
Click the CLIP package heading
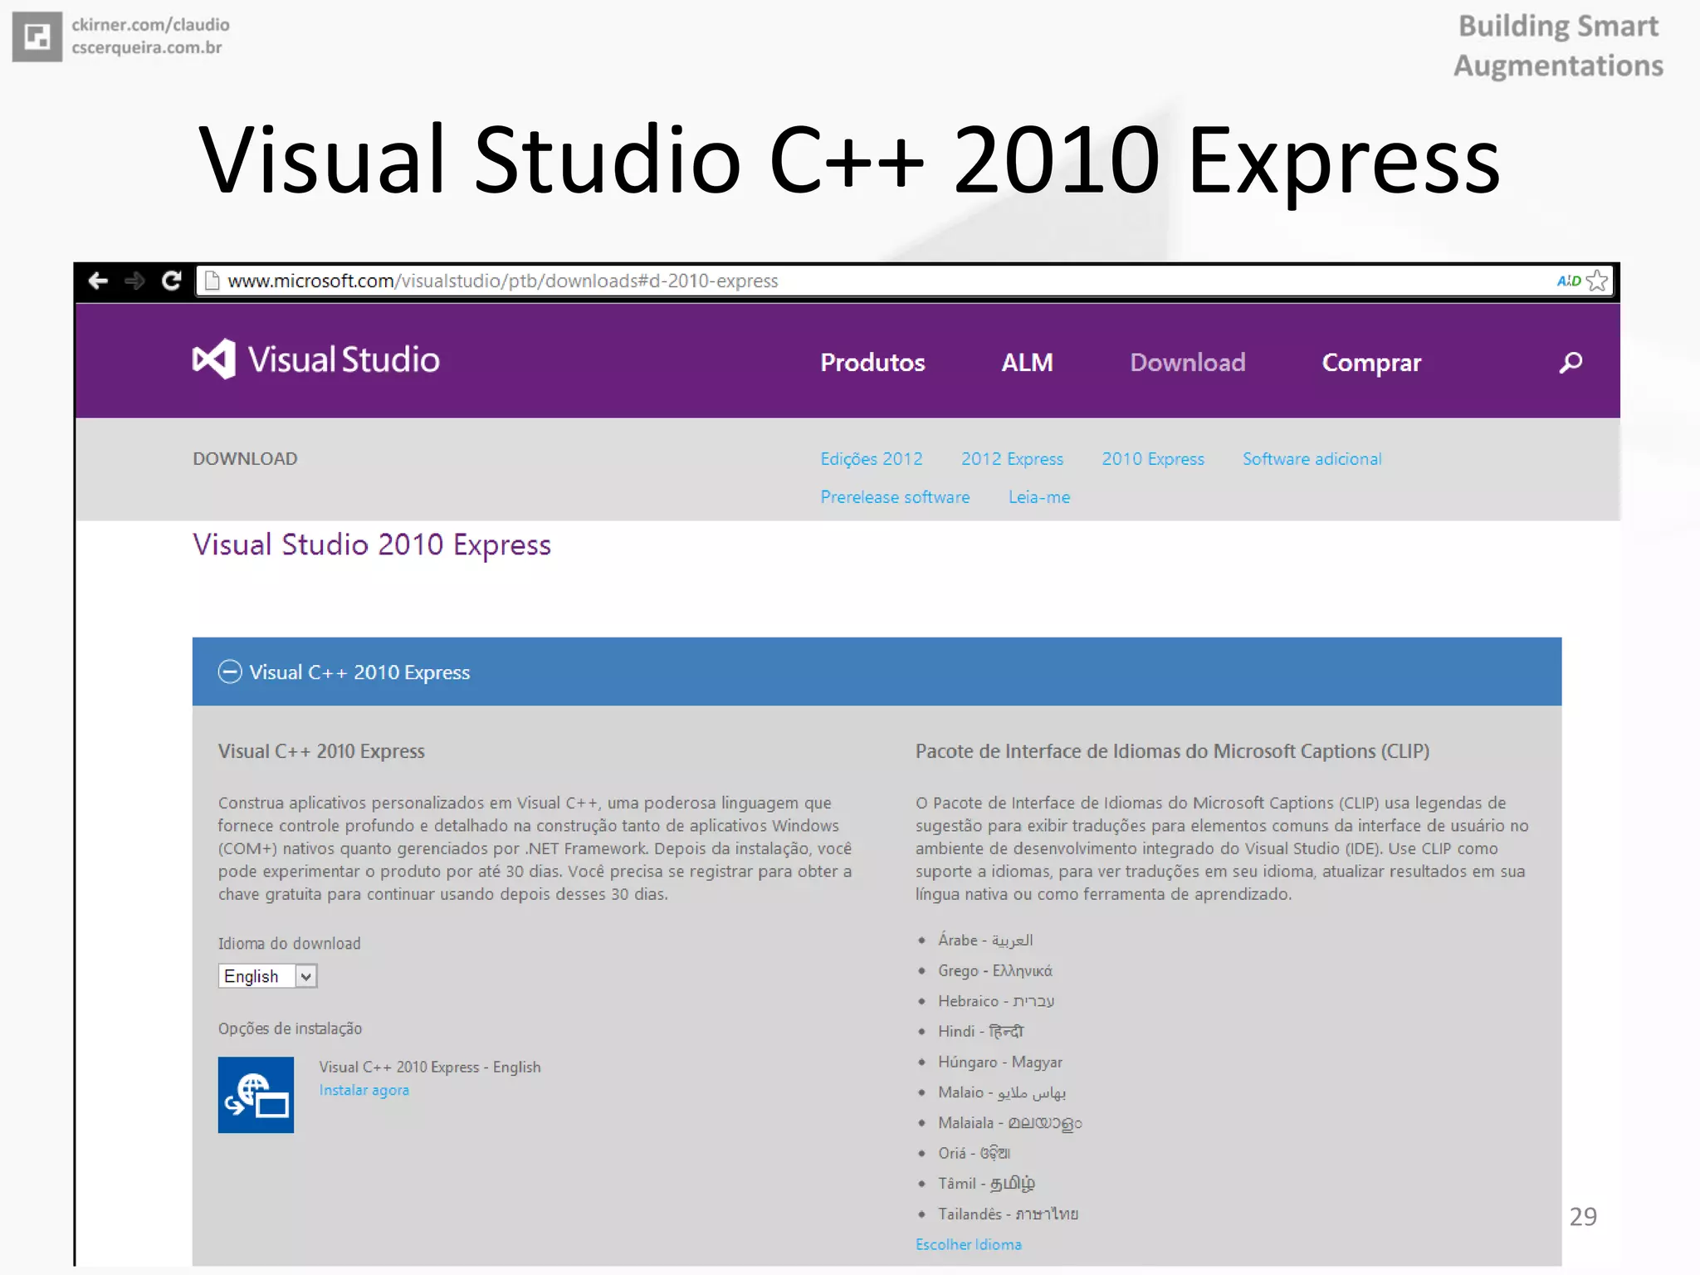(1172, 751)
